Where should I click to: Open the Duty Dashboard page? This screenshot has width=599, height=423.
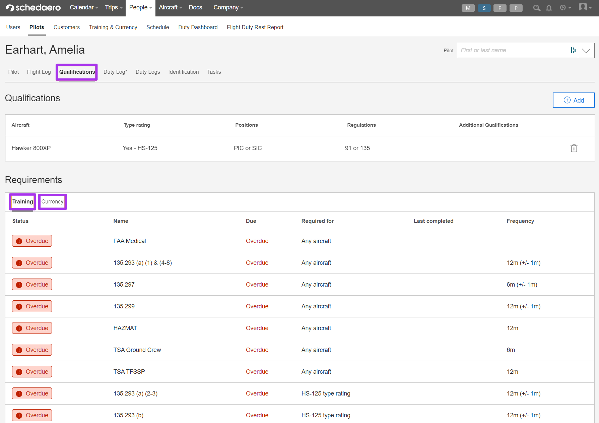point(198,27)
